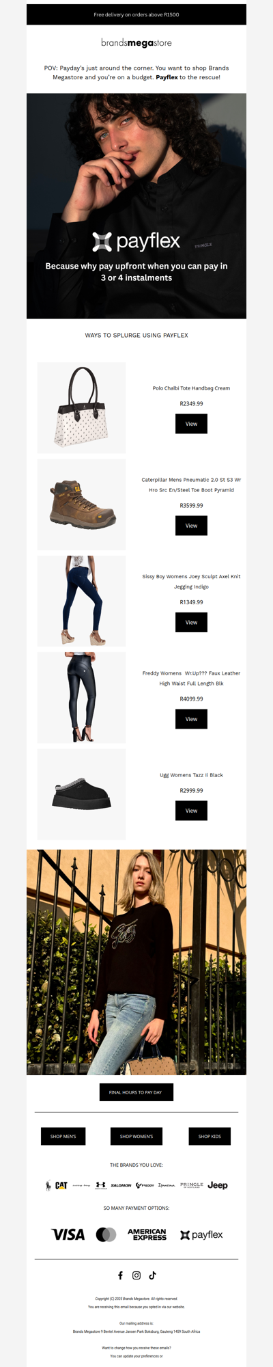View the Ugg Womens Tazz Black
Image resolution: width=273 pixels, height=1367 pixels.
[x=191, y=811]
